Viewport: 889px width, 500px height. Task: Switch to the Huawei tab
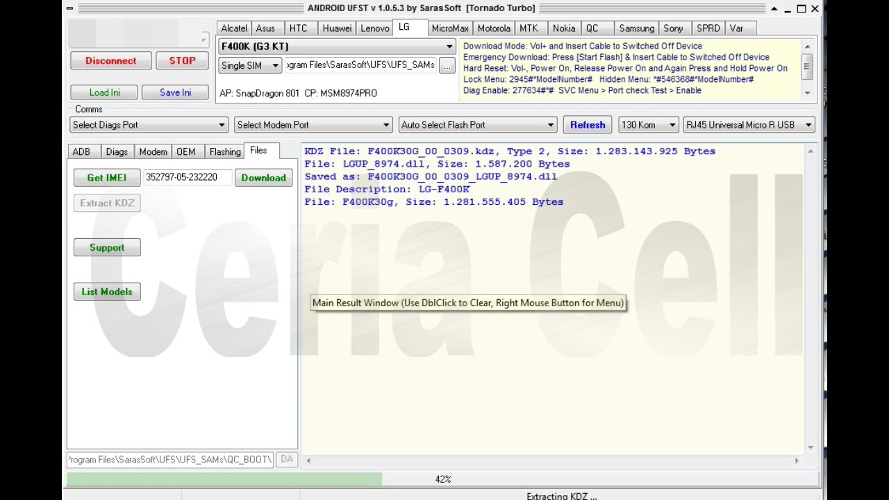[x=337, y=28]
